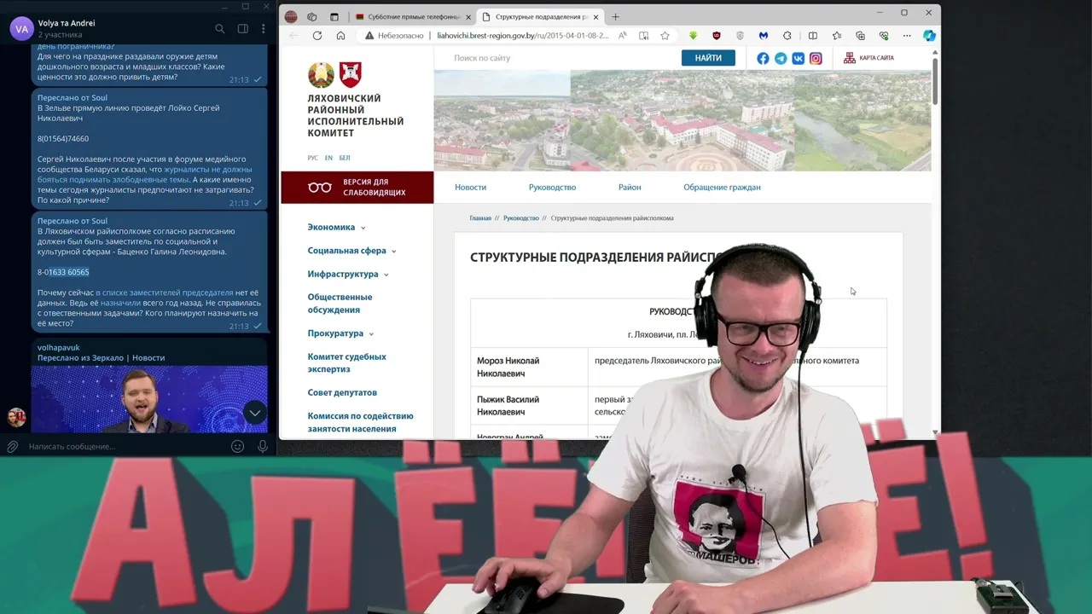Open the Руководство menu item

[x=552, y=187]
